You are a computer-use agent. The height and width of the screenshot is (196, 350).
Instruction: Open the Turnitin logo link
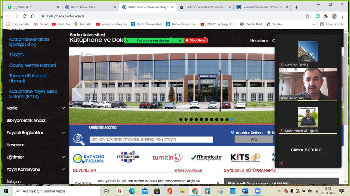[x=167, y=158]
